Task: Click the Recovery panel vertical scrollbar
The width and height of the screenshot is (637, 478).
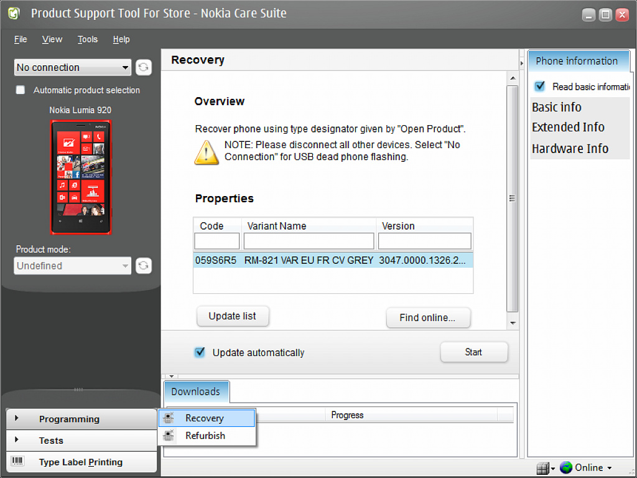Action: (513, 199)
